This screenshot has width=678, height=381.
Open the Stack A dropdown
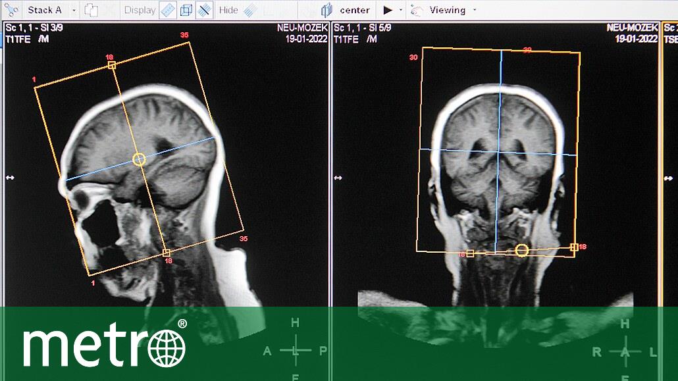click(x=74, y=11)
